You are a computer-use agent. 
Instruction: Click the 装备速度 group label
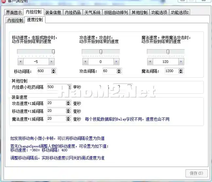20,97
